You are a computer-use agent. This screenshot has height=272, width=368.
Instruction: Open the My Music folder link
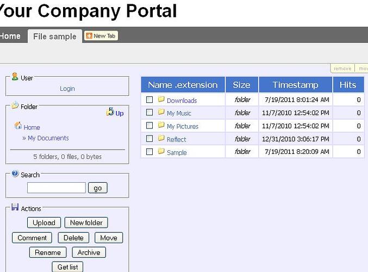179,114
